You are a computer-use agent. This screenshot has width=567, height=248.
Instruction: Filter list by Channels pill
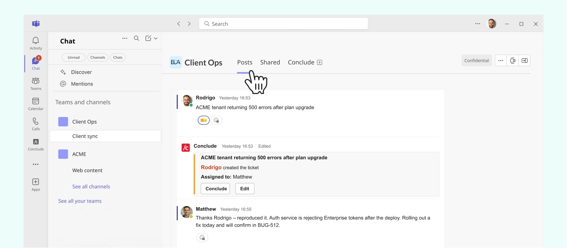click(98, 57)
